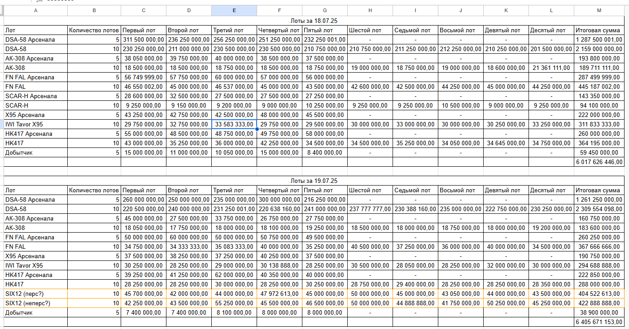The image size is (629, 329).
Task: Select cell with value 311 500 000,00
Action: [144, 39]
